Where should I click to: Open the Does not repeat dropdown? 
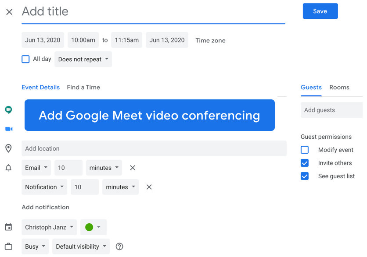(x=83, y=59)
